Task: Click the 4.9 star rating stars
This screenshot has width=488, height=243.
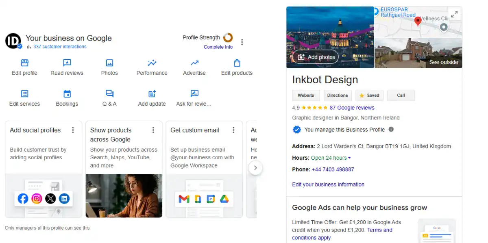Action: point(314,108)
